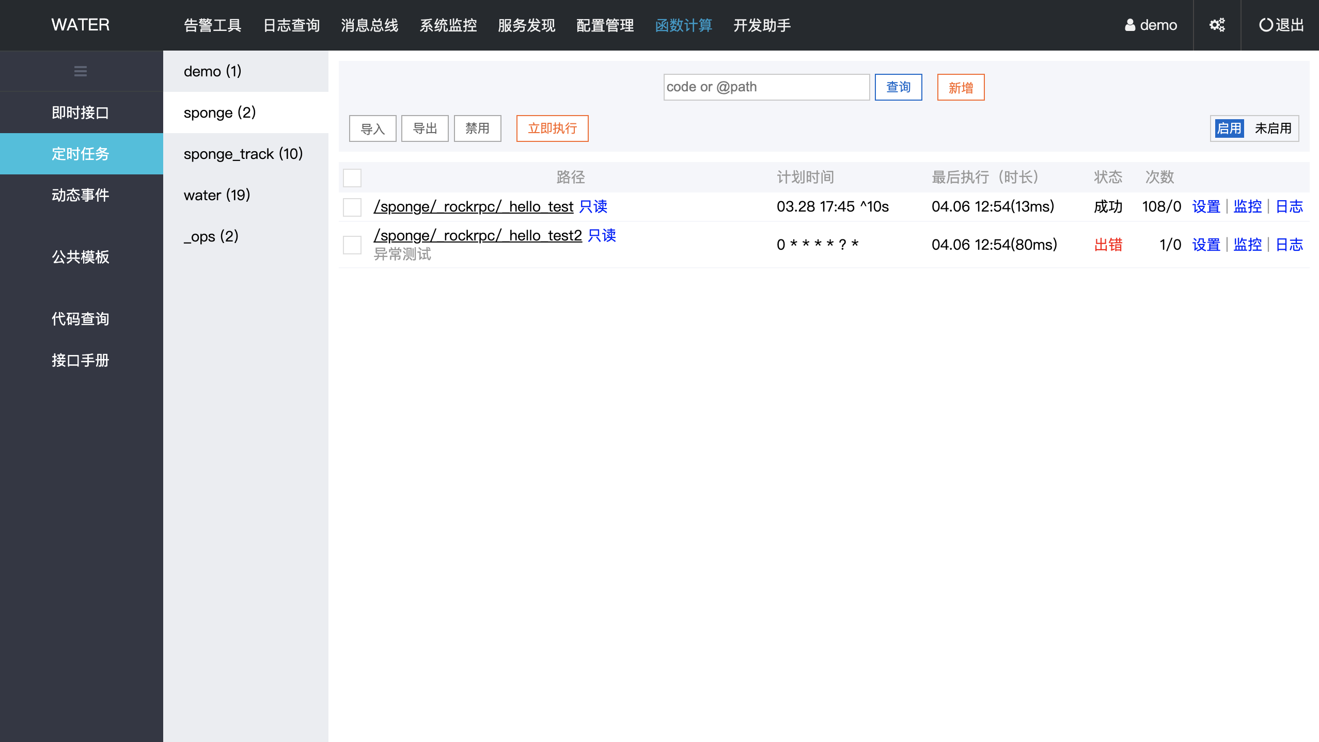Click the WATER logo
The height and width of the screenshot is (742, 1319).
(x=81, y=25)
